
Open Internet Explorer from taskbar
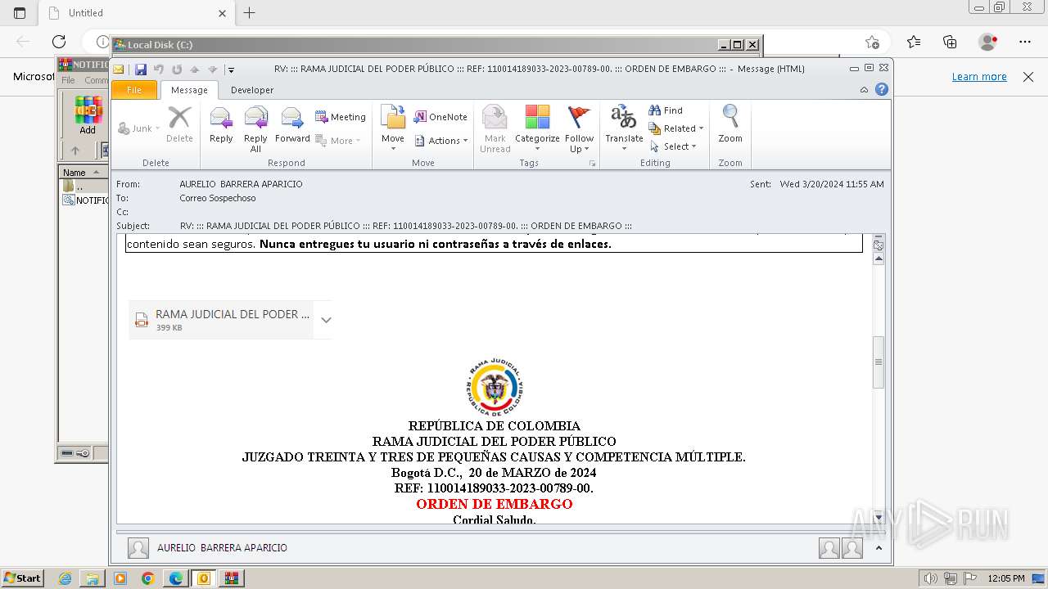point(65,578)
